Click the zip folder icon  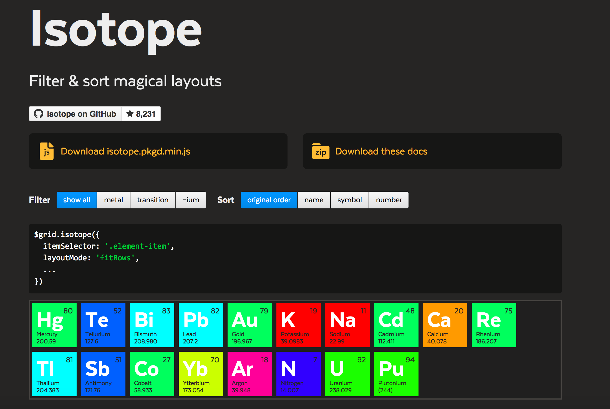321,151
